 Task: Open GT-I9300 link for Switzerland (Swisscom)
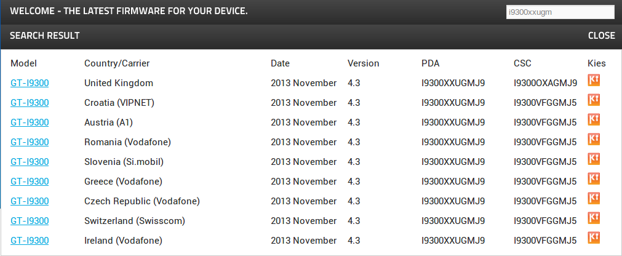point(30,221)
